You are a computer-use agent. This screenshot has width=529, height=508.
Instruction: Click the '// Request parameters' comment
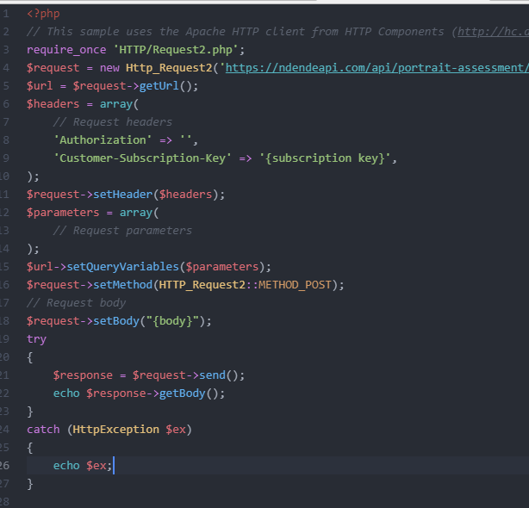122,230
